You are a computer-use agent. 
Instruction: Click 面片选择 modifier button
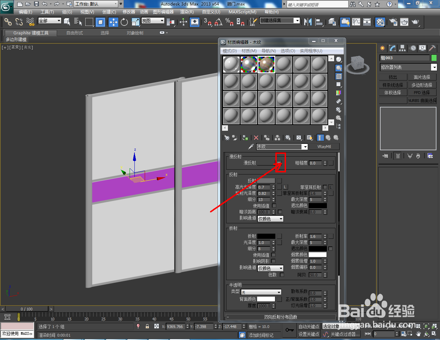pyautogui.click(x=422, y=77)
